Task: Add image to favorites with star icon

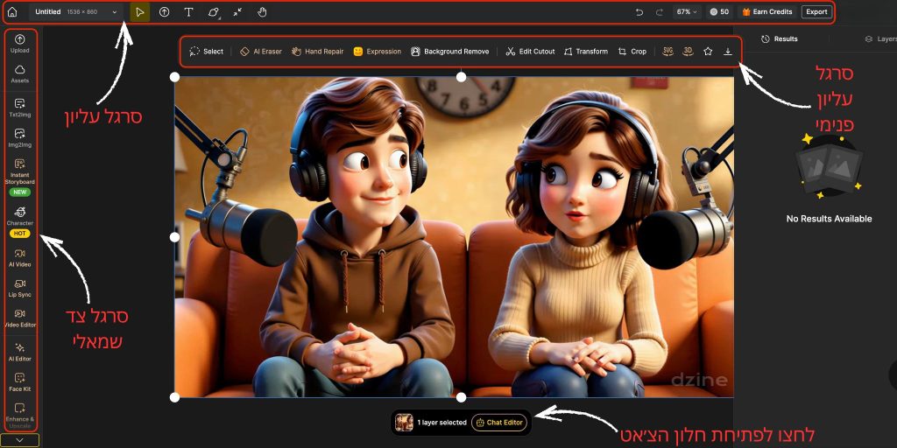Action: point(708,52)
